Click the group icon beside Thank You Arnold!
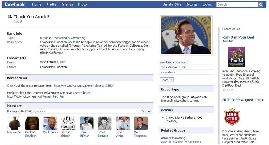 (10, 16)
